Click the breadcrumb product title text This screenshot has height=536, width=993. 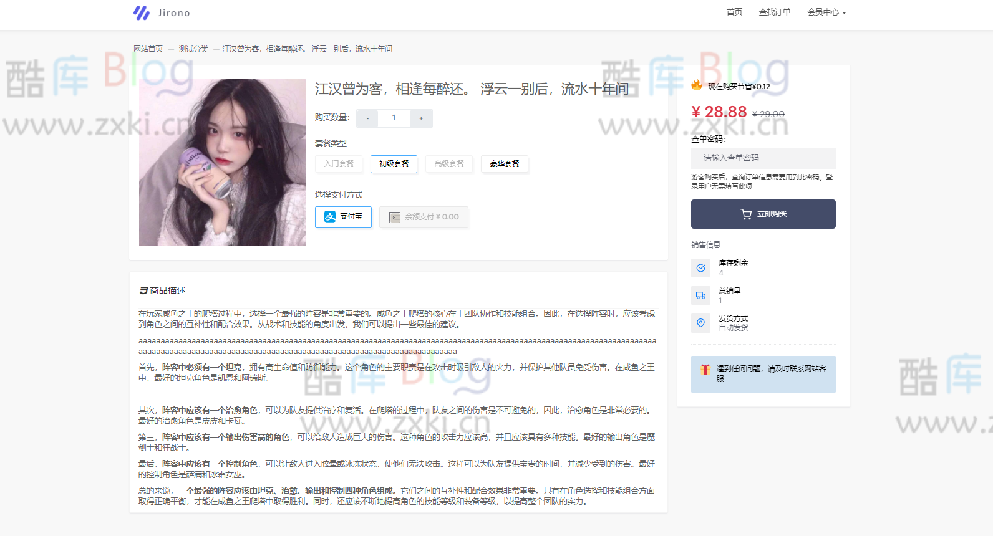click(x=308, y=49)
